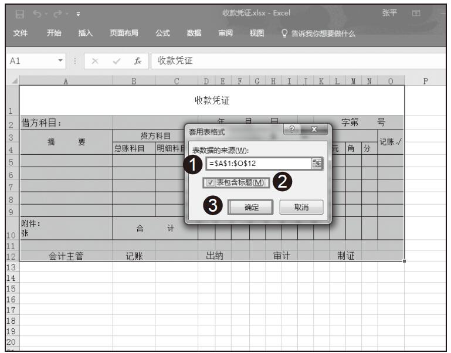Open the 公式 ribbon tab
Viewport: 451px width, 353px height.
[x=162, y=32]
